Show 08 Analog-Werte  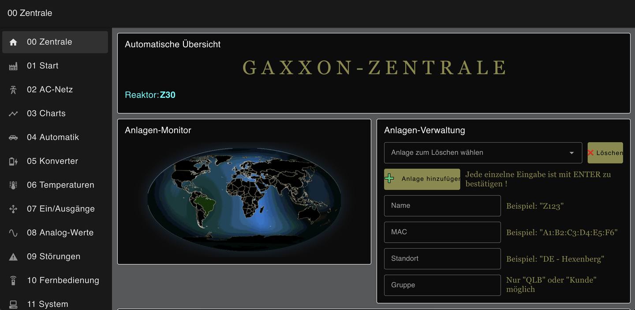[55, 232]
